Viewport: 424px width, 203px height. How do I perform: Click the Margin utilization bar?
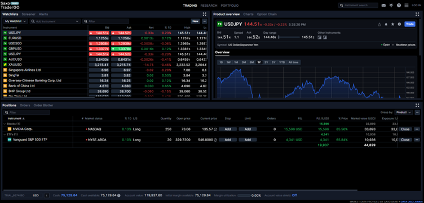pos(244,196)
